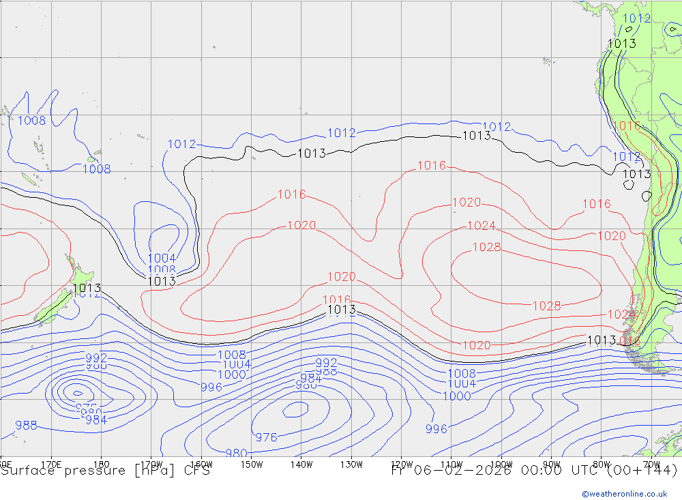Image resolution: width=682 pixels, height=500 pixels.
Task: Click the 180 longitude axis label
Action: pos(101,465)
